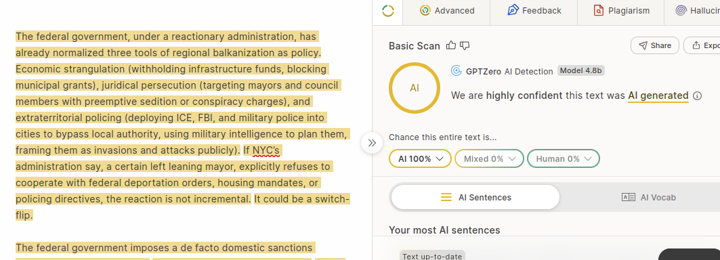This screenshot has width=720, height=260.
Task: Click the large AI score ring
Action: (x=414, y=88)
